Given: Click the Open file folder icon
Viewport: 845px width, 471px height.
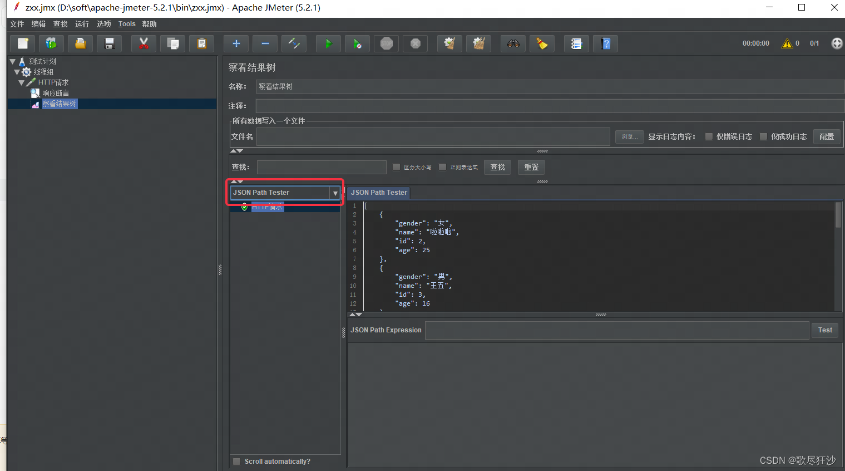Looking at the screenshot, I should click(x=81, y=43).
